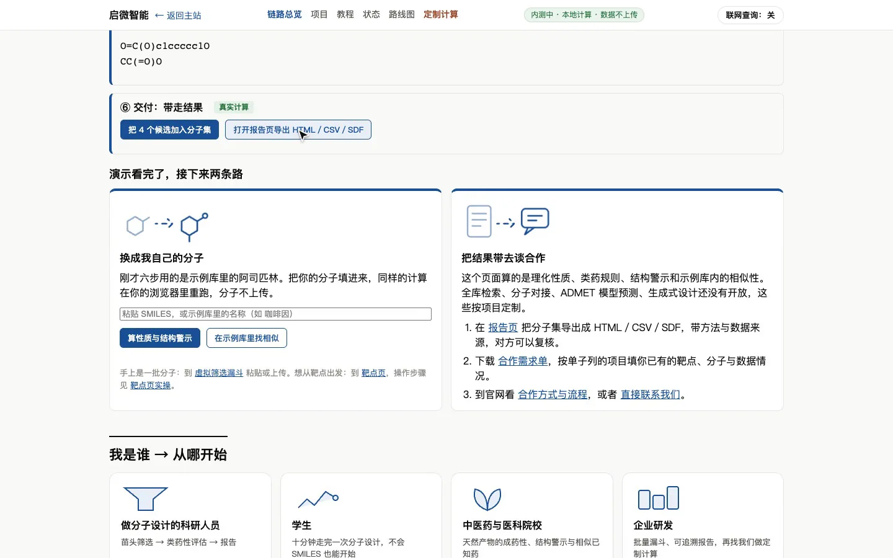Open the 靶点页 link
Image resolution: width=893 pixels, height=558 pixels.
(x=373, y=373)
